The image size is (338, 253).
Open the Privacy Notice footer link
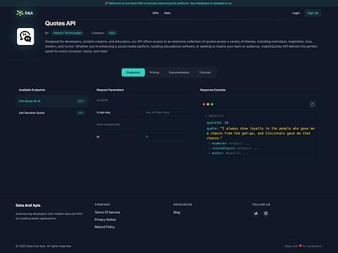[105, 219]
